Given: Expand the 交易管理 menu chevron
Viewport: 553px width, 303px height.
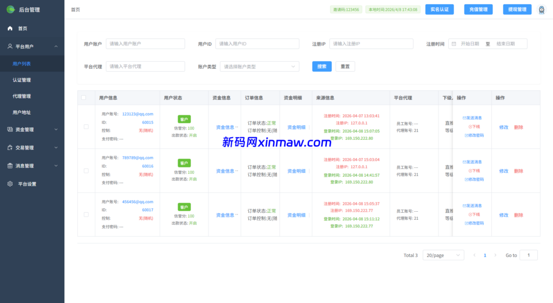Looking at the screenshot, I should 56,147.
